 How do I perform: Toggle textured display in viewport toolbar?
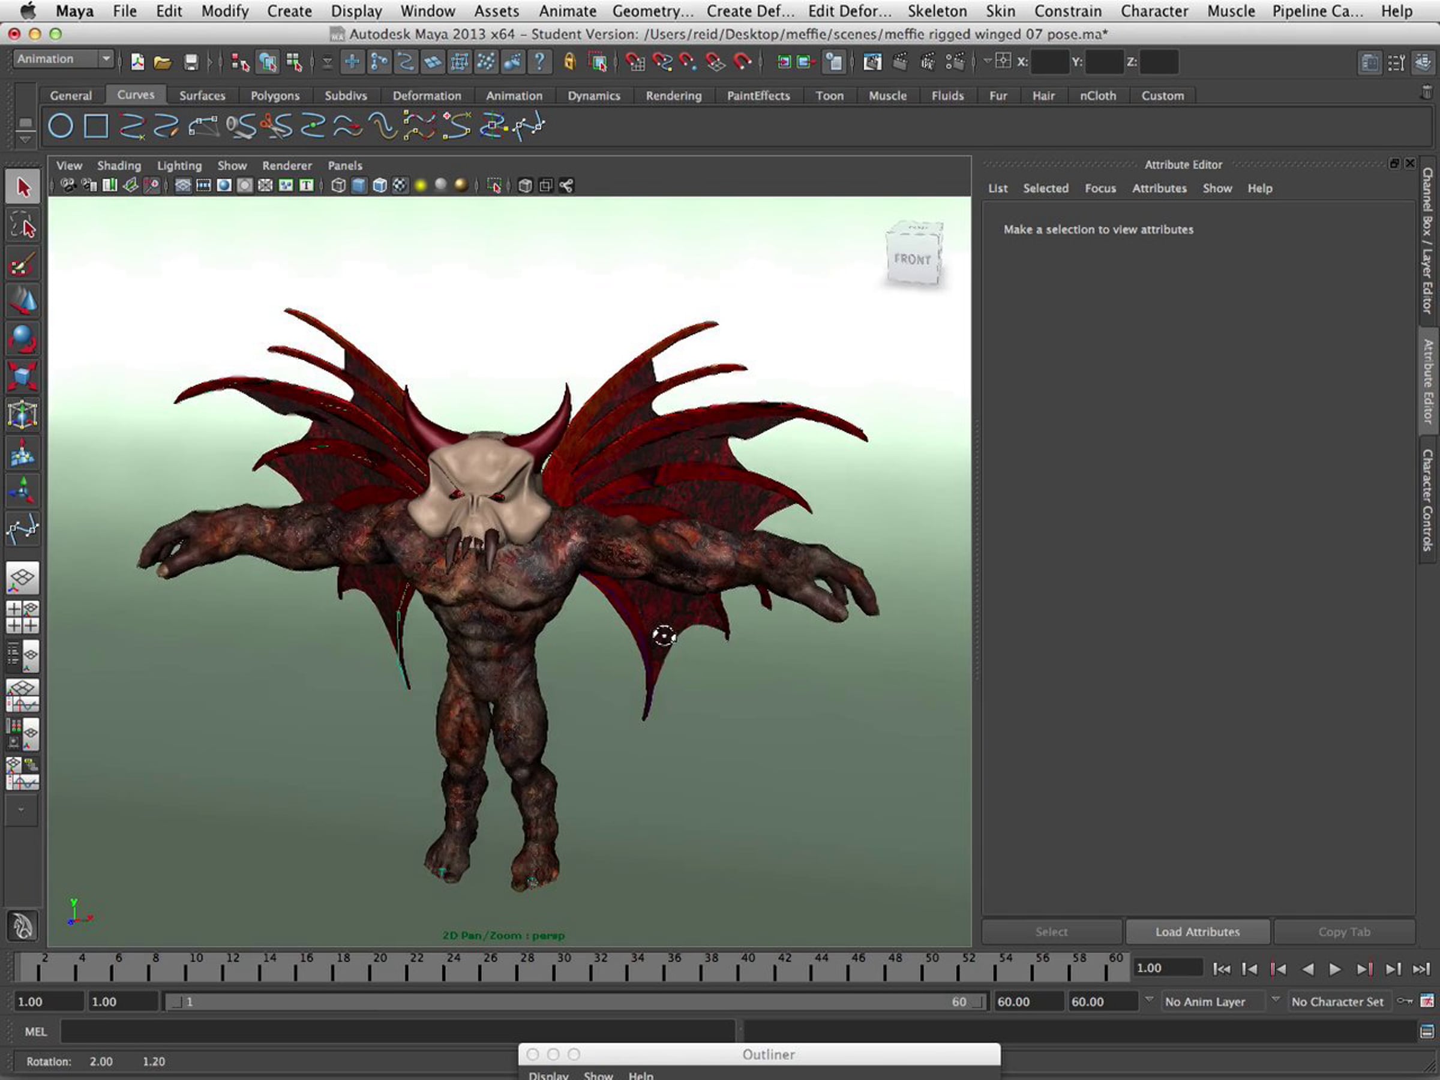click(x=400, y=185)
